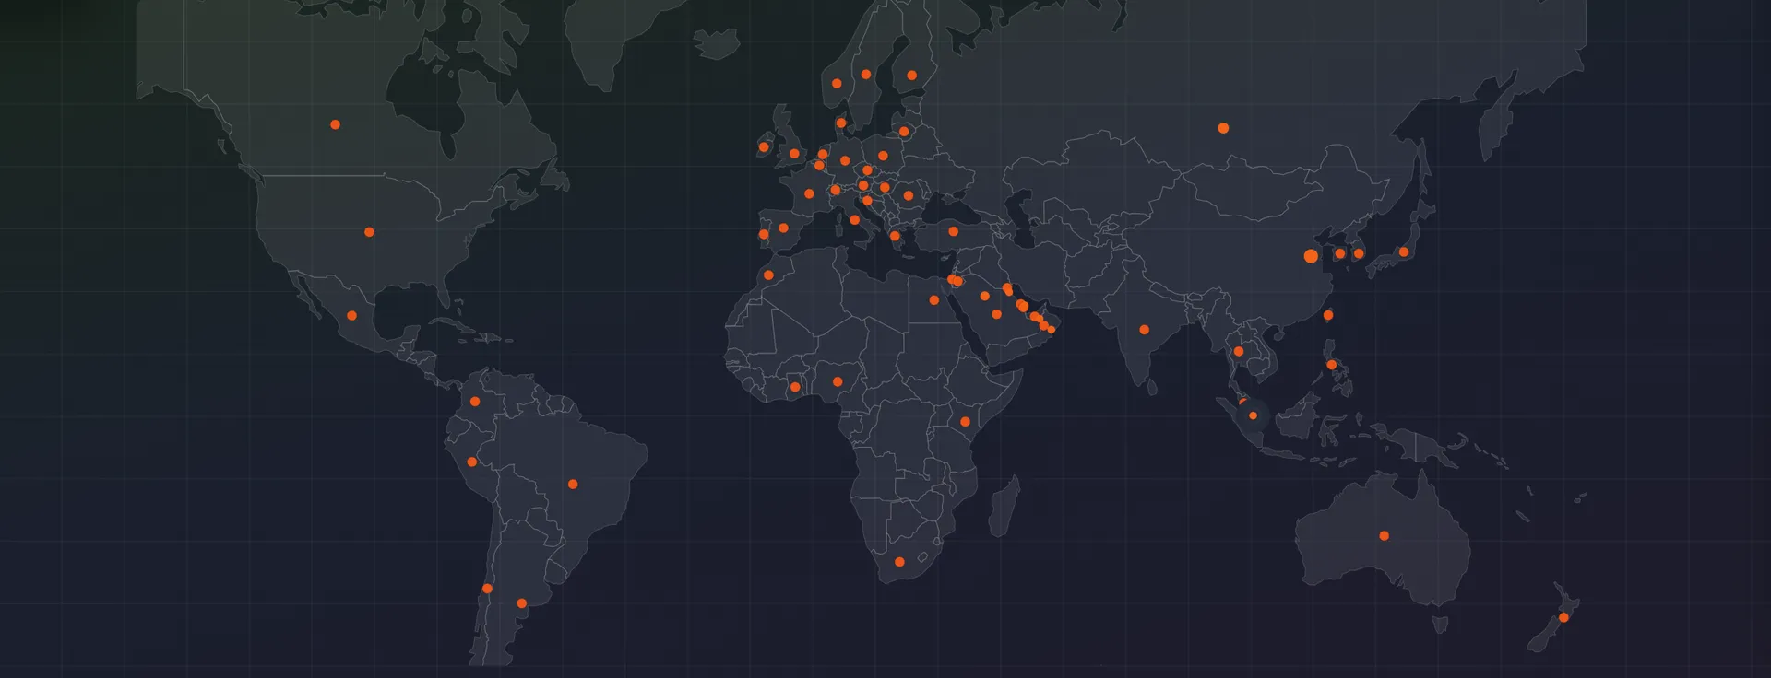Click the Thailand location dot
This screenshot has height=678, width=1771.
(x=1239, y=352)
